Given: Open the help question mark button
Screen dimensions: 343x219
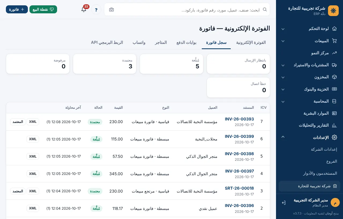Looking at the screenshot, I should coord(96,10).
